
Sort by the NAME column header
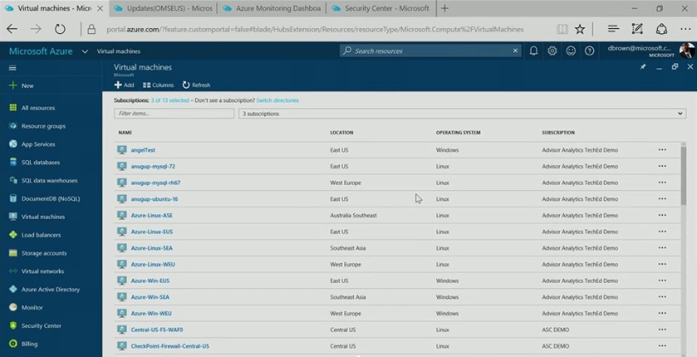pos(125,132)
